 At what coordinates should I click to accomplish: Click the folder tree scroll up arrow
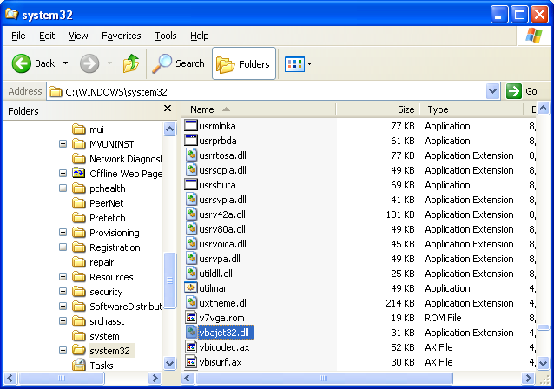170,129
